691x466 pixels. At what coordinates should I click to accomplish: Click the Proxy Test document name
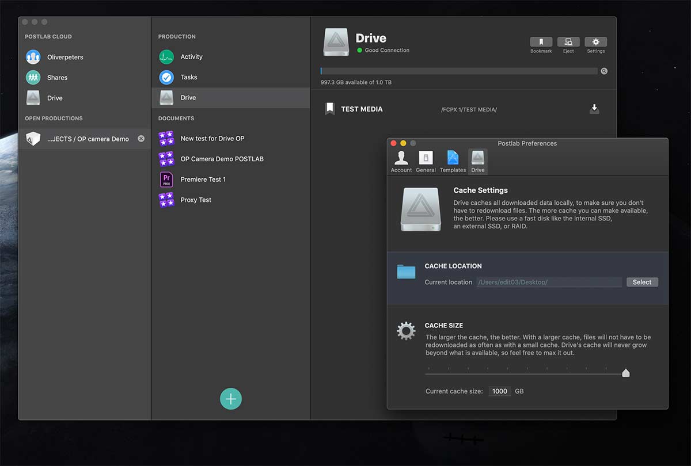pyautogui.click(x=196, y=200)
